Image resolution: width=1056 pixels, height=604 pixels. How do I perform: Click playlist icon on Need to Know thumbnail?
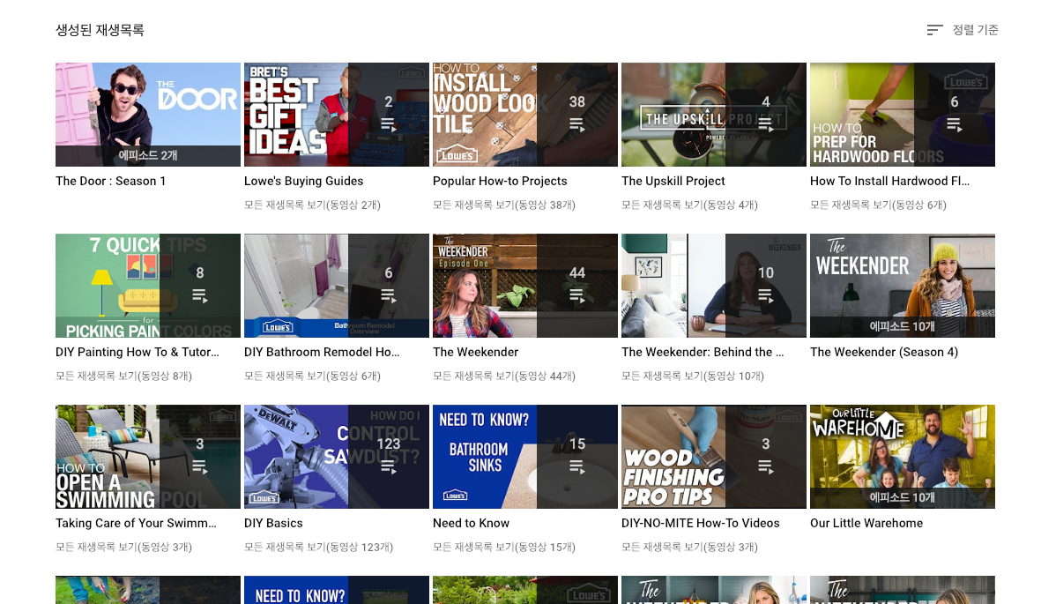pyautogui.click(x=577, y=466)
